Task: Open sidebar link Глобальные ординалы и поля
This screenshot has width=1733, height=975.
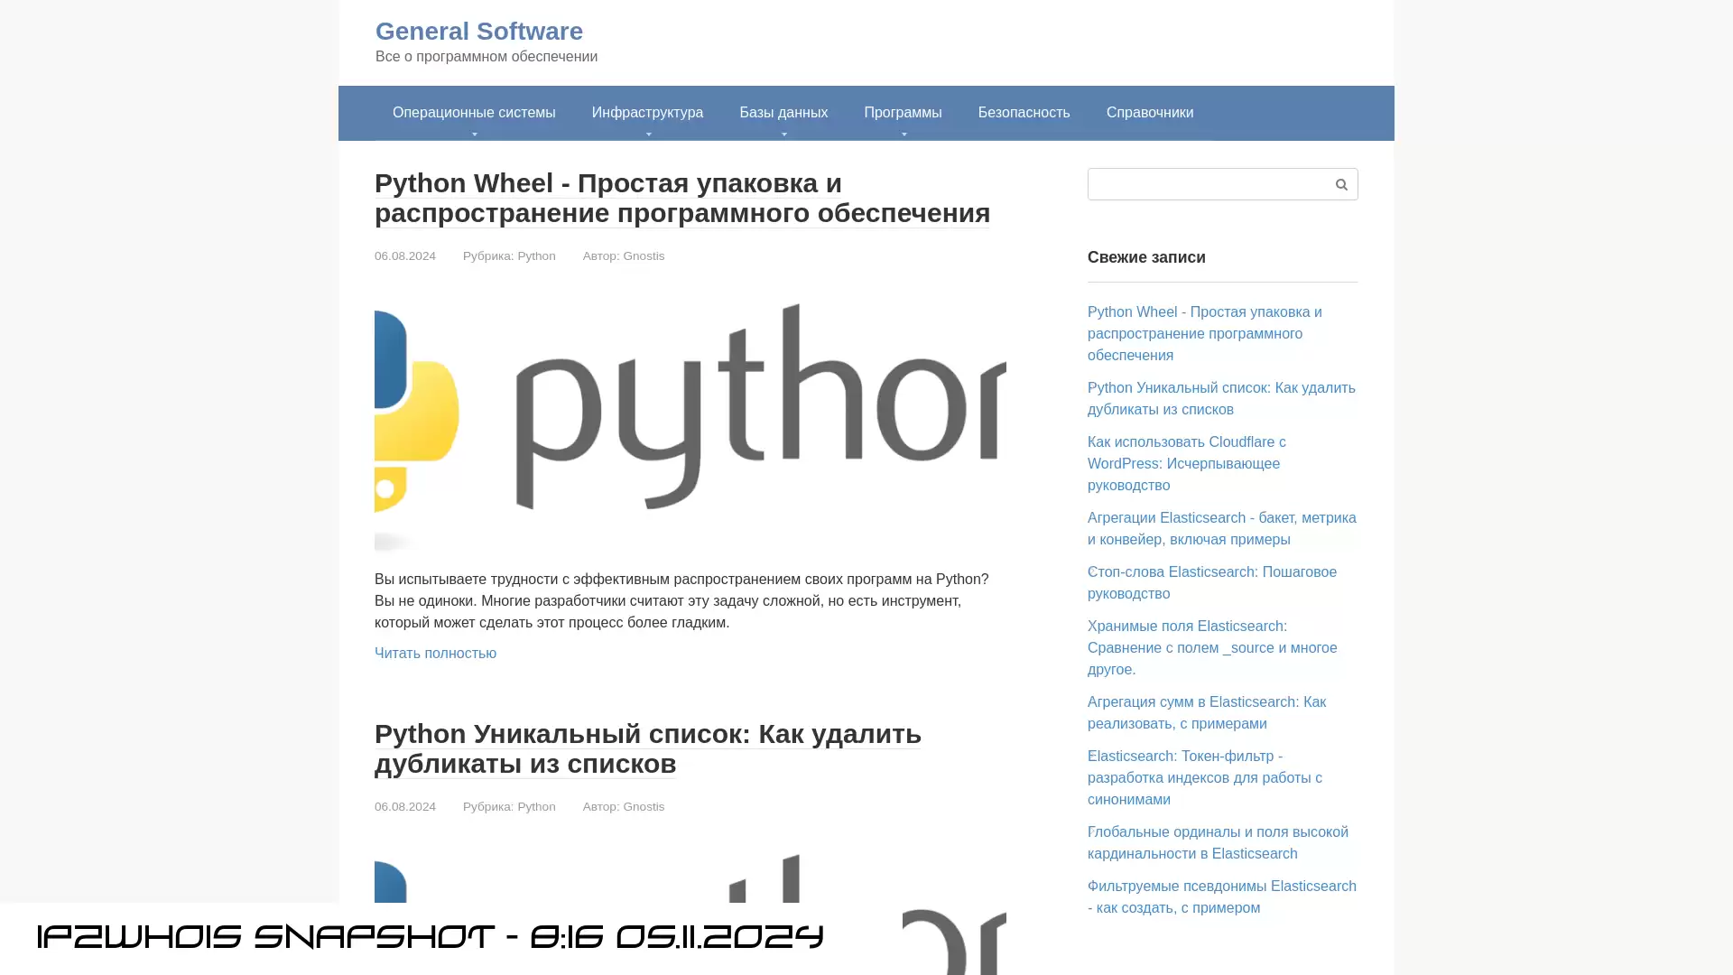Action: pos(1218,843)
